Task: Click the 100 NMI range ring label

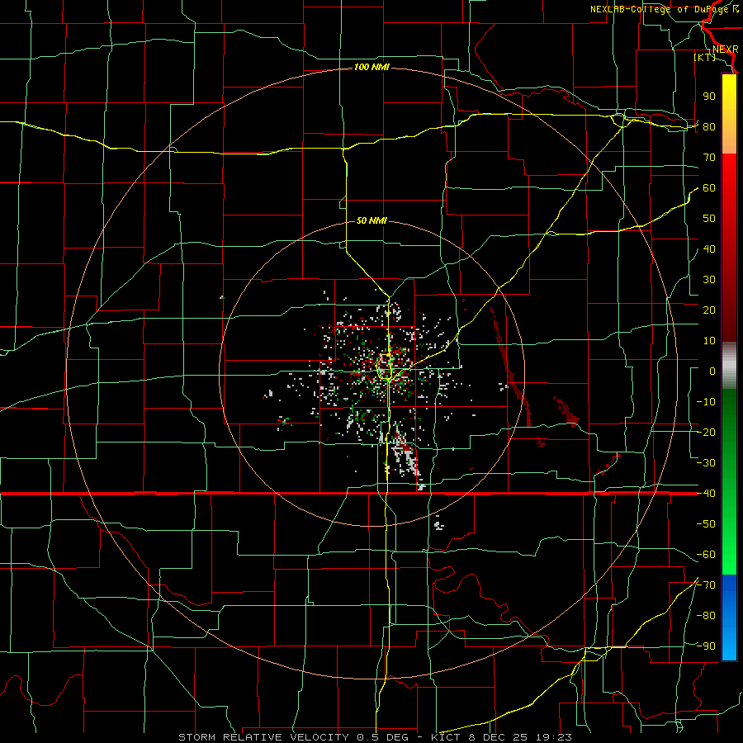Action: click(x=371, y=68)
